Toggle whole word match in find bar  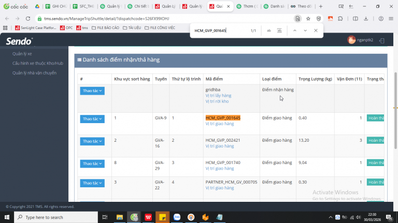(279, 31)
